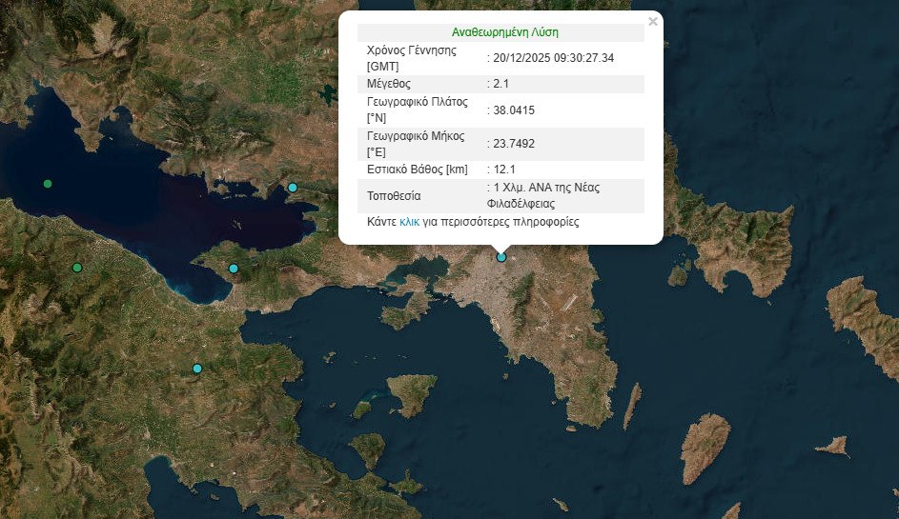Image resolution: width=899 pixels, height=519 pixels.
Task: Click the long narrow Makronisos island
Action: (x=631, y=406)
